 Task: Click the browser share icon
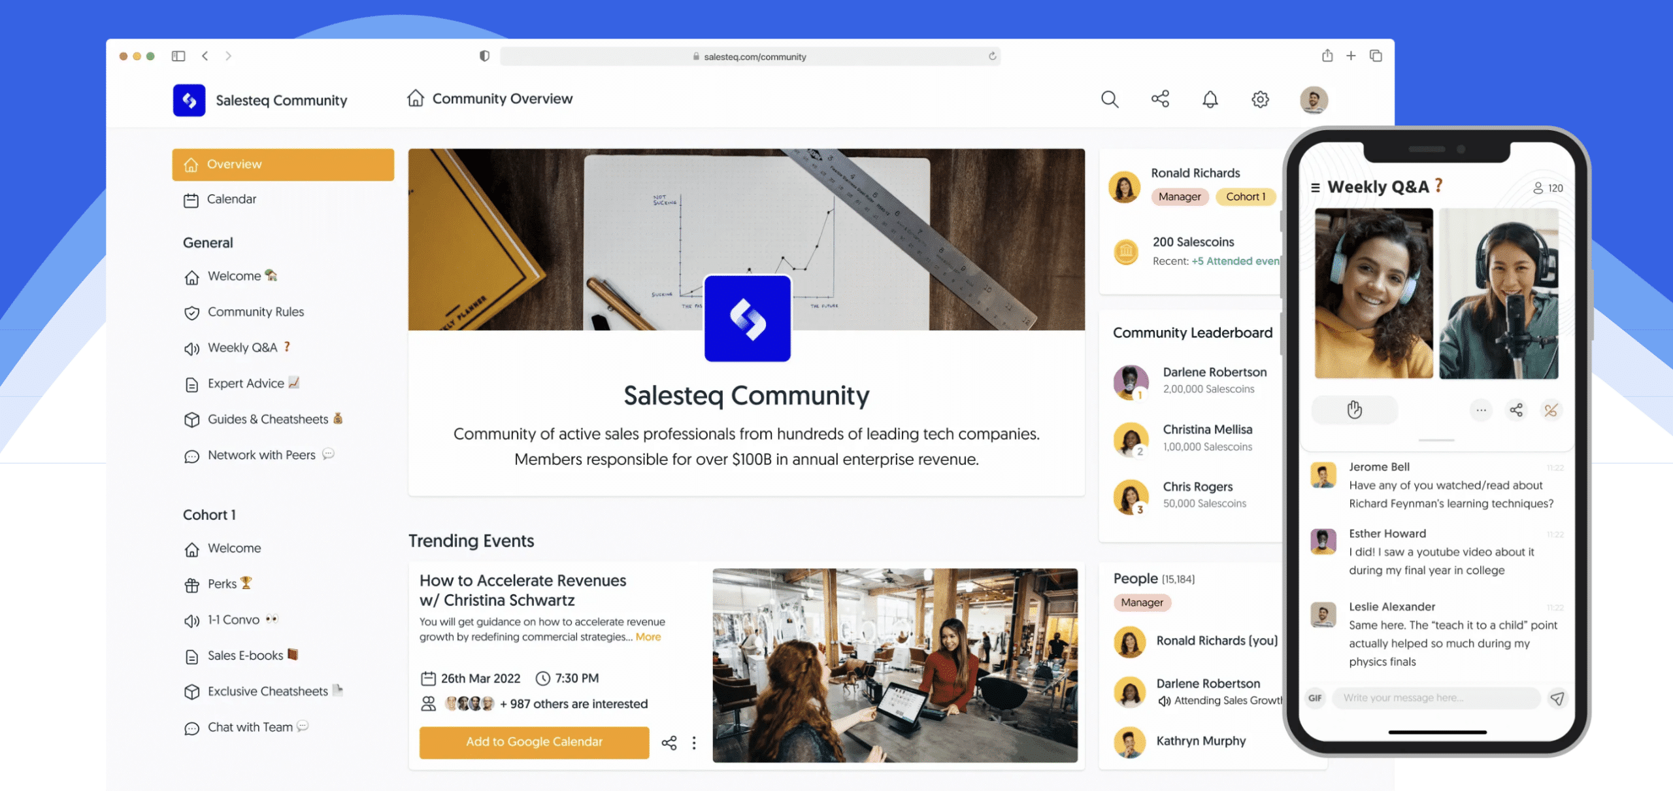tap(1327, 56)
